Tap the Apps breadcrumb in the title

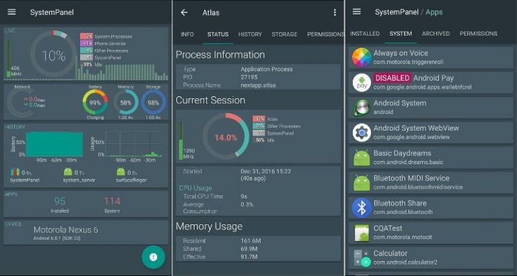(x=434, y=12)
